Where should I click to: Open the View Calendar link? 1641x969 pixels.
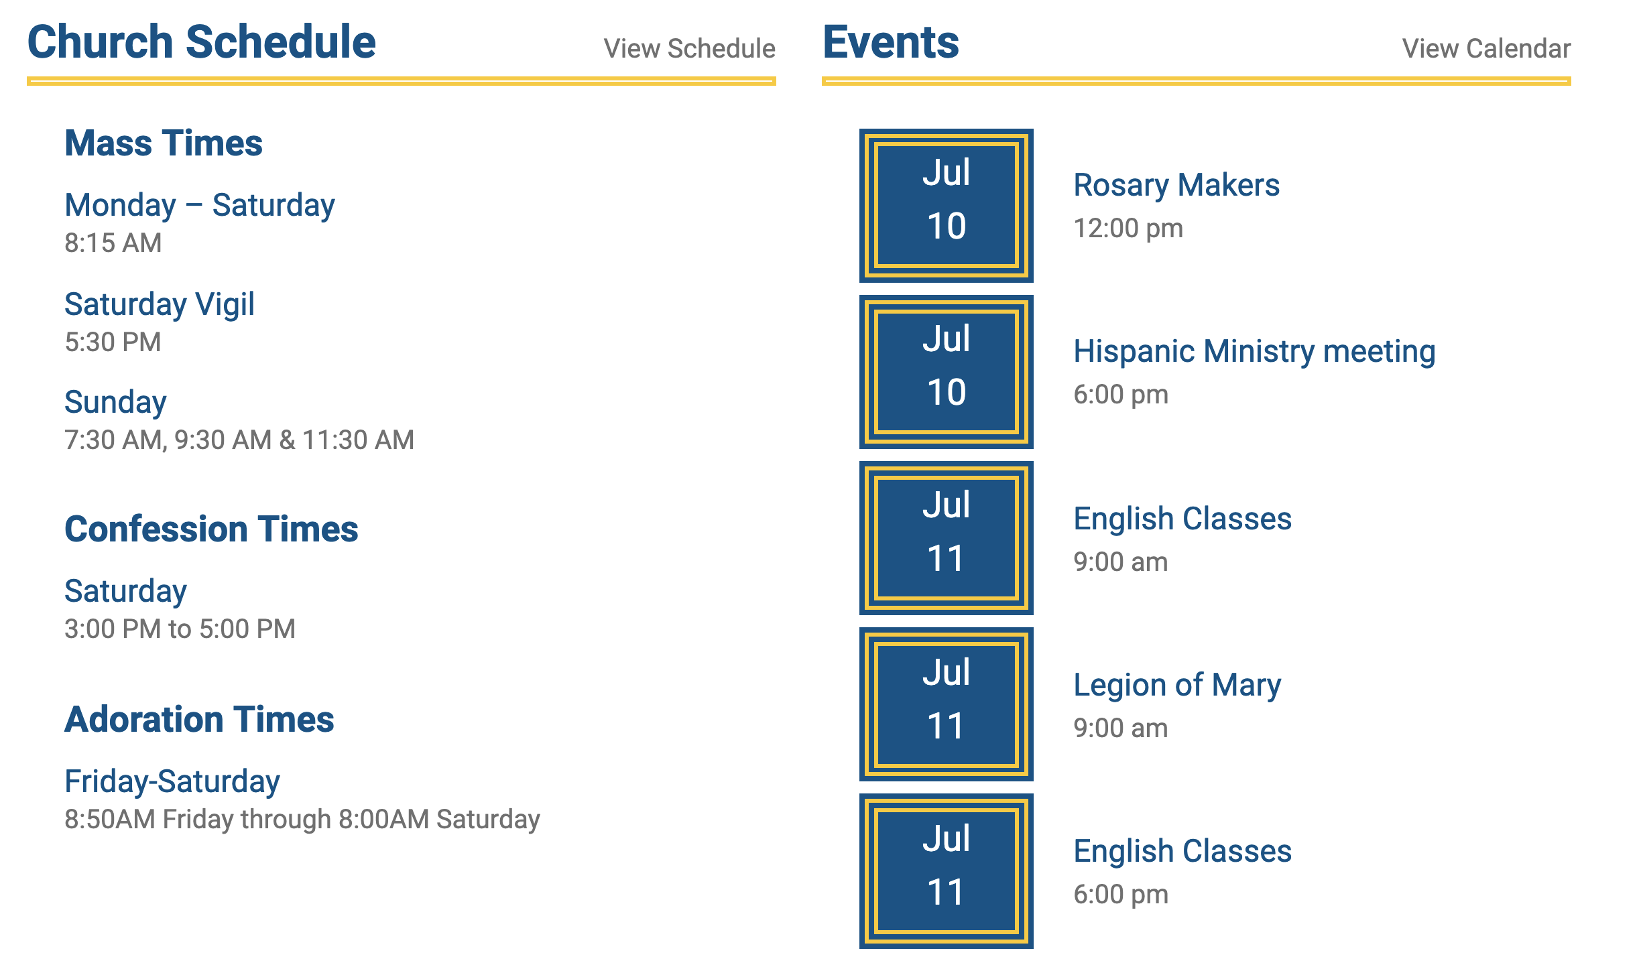click(x=1486, y=49)
